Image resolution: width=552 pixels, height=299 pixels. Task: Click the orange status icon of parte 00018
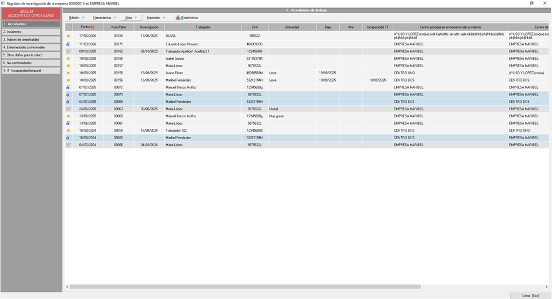coord(68,131)
